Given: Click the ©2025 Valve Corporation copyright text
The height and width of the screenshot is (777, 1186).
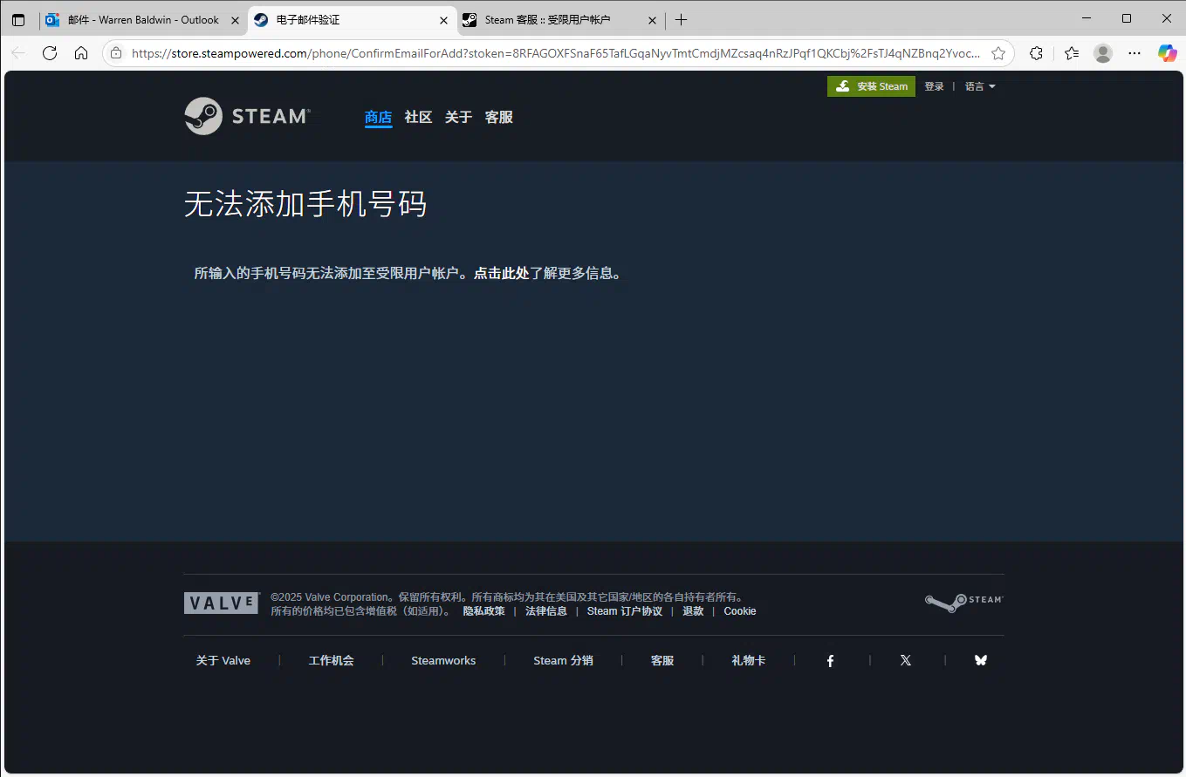Looking at the screenshot, I should [x=508, y=597].
